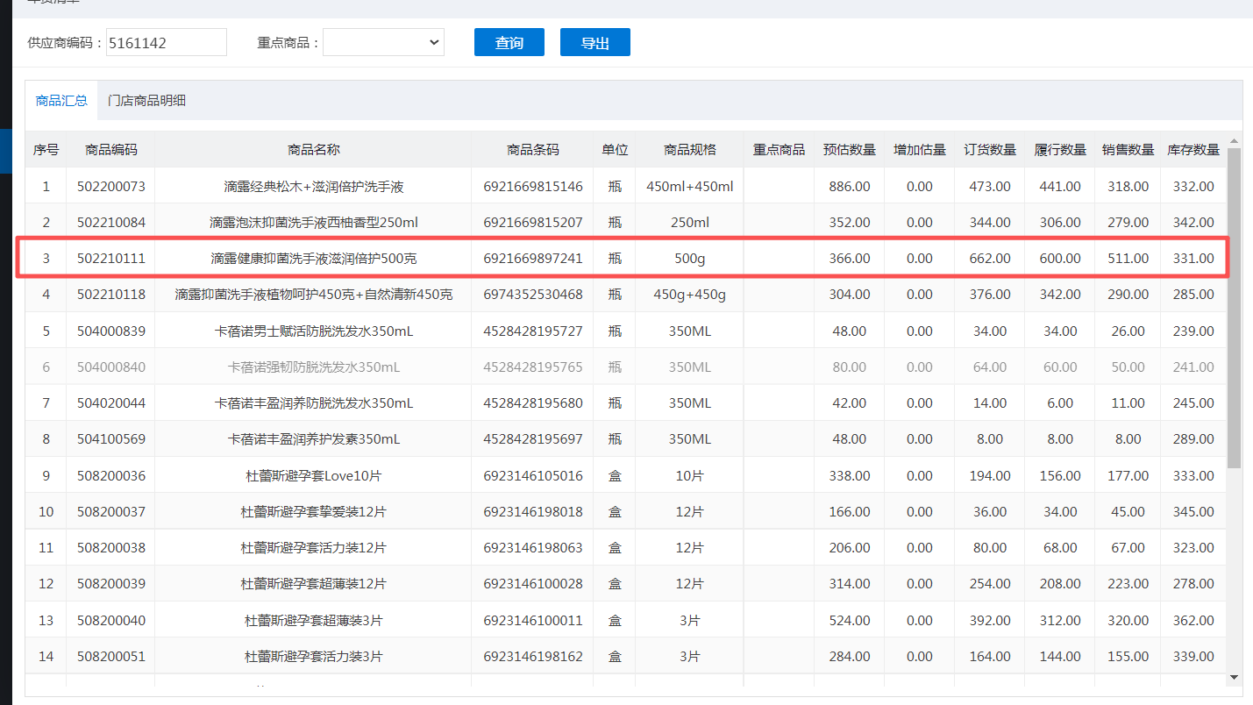Click the 销售数量 column header
This screenshot has width=1253, height=705.
[x=1128, y=150]
